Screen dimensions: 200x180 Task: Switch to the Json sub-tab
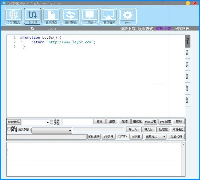tap(52, 28)
